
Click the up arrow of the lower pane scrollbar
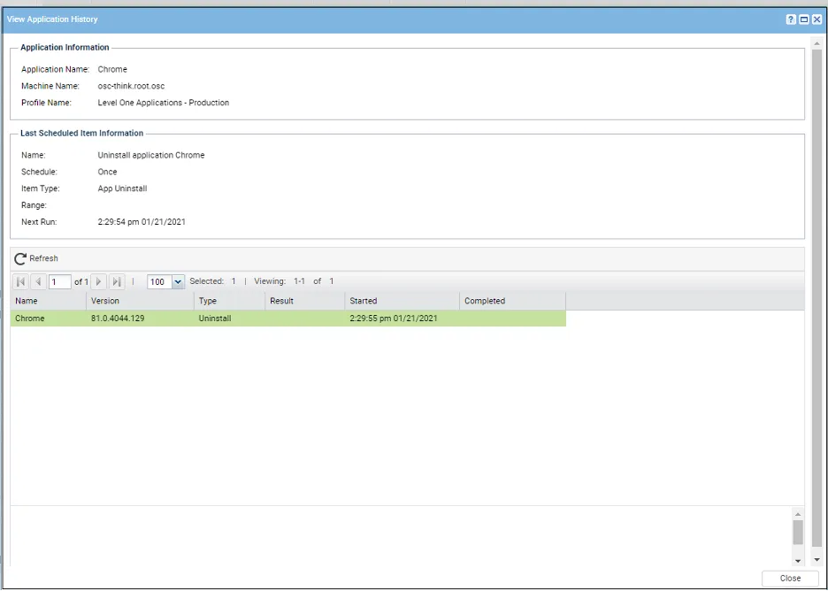[798, 514]
